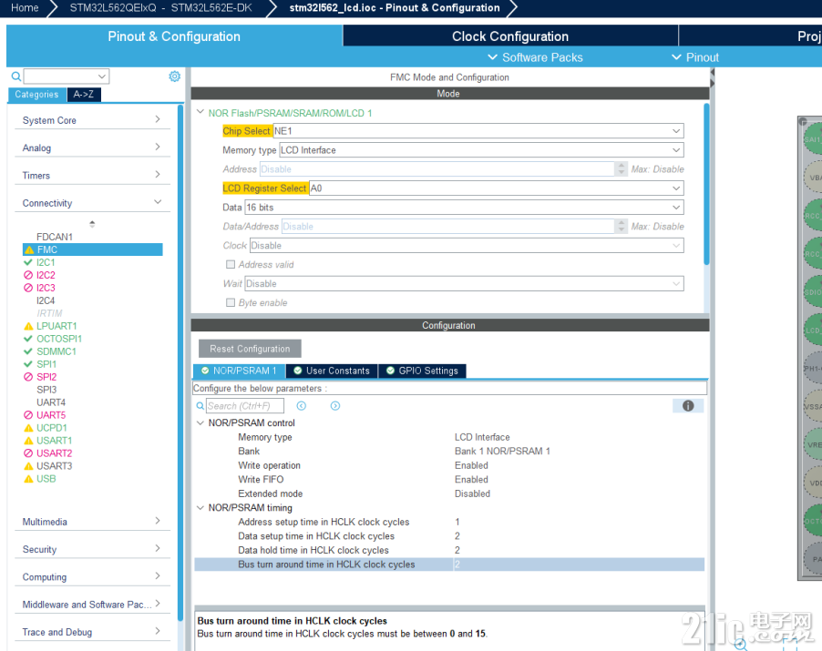Collapse the NOR Flash/PSRAM/SRAM/ROM/LCD 1 section

(x=200, y=112)
